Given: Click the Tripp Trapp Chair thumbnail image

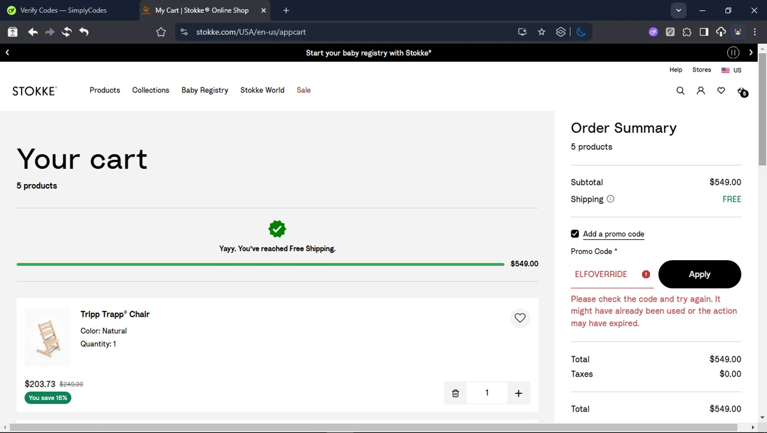Looking at the screenshot, I should pyautogui.click(x=48, y=337).
